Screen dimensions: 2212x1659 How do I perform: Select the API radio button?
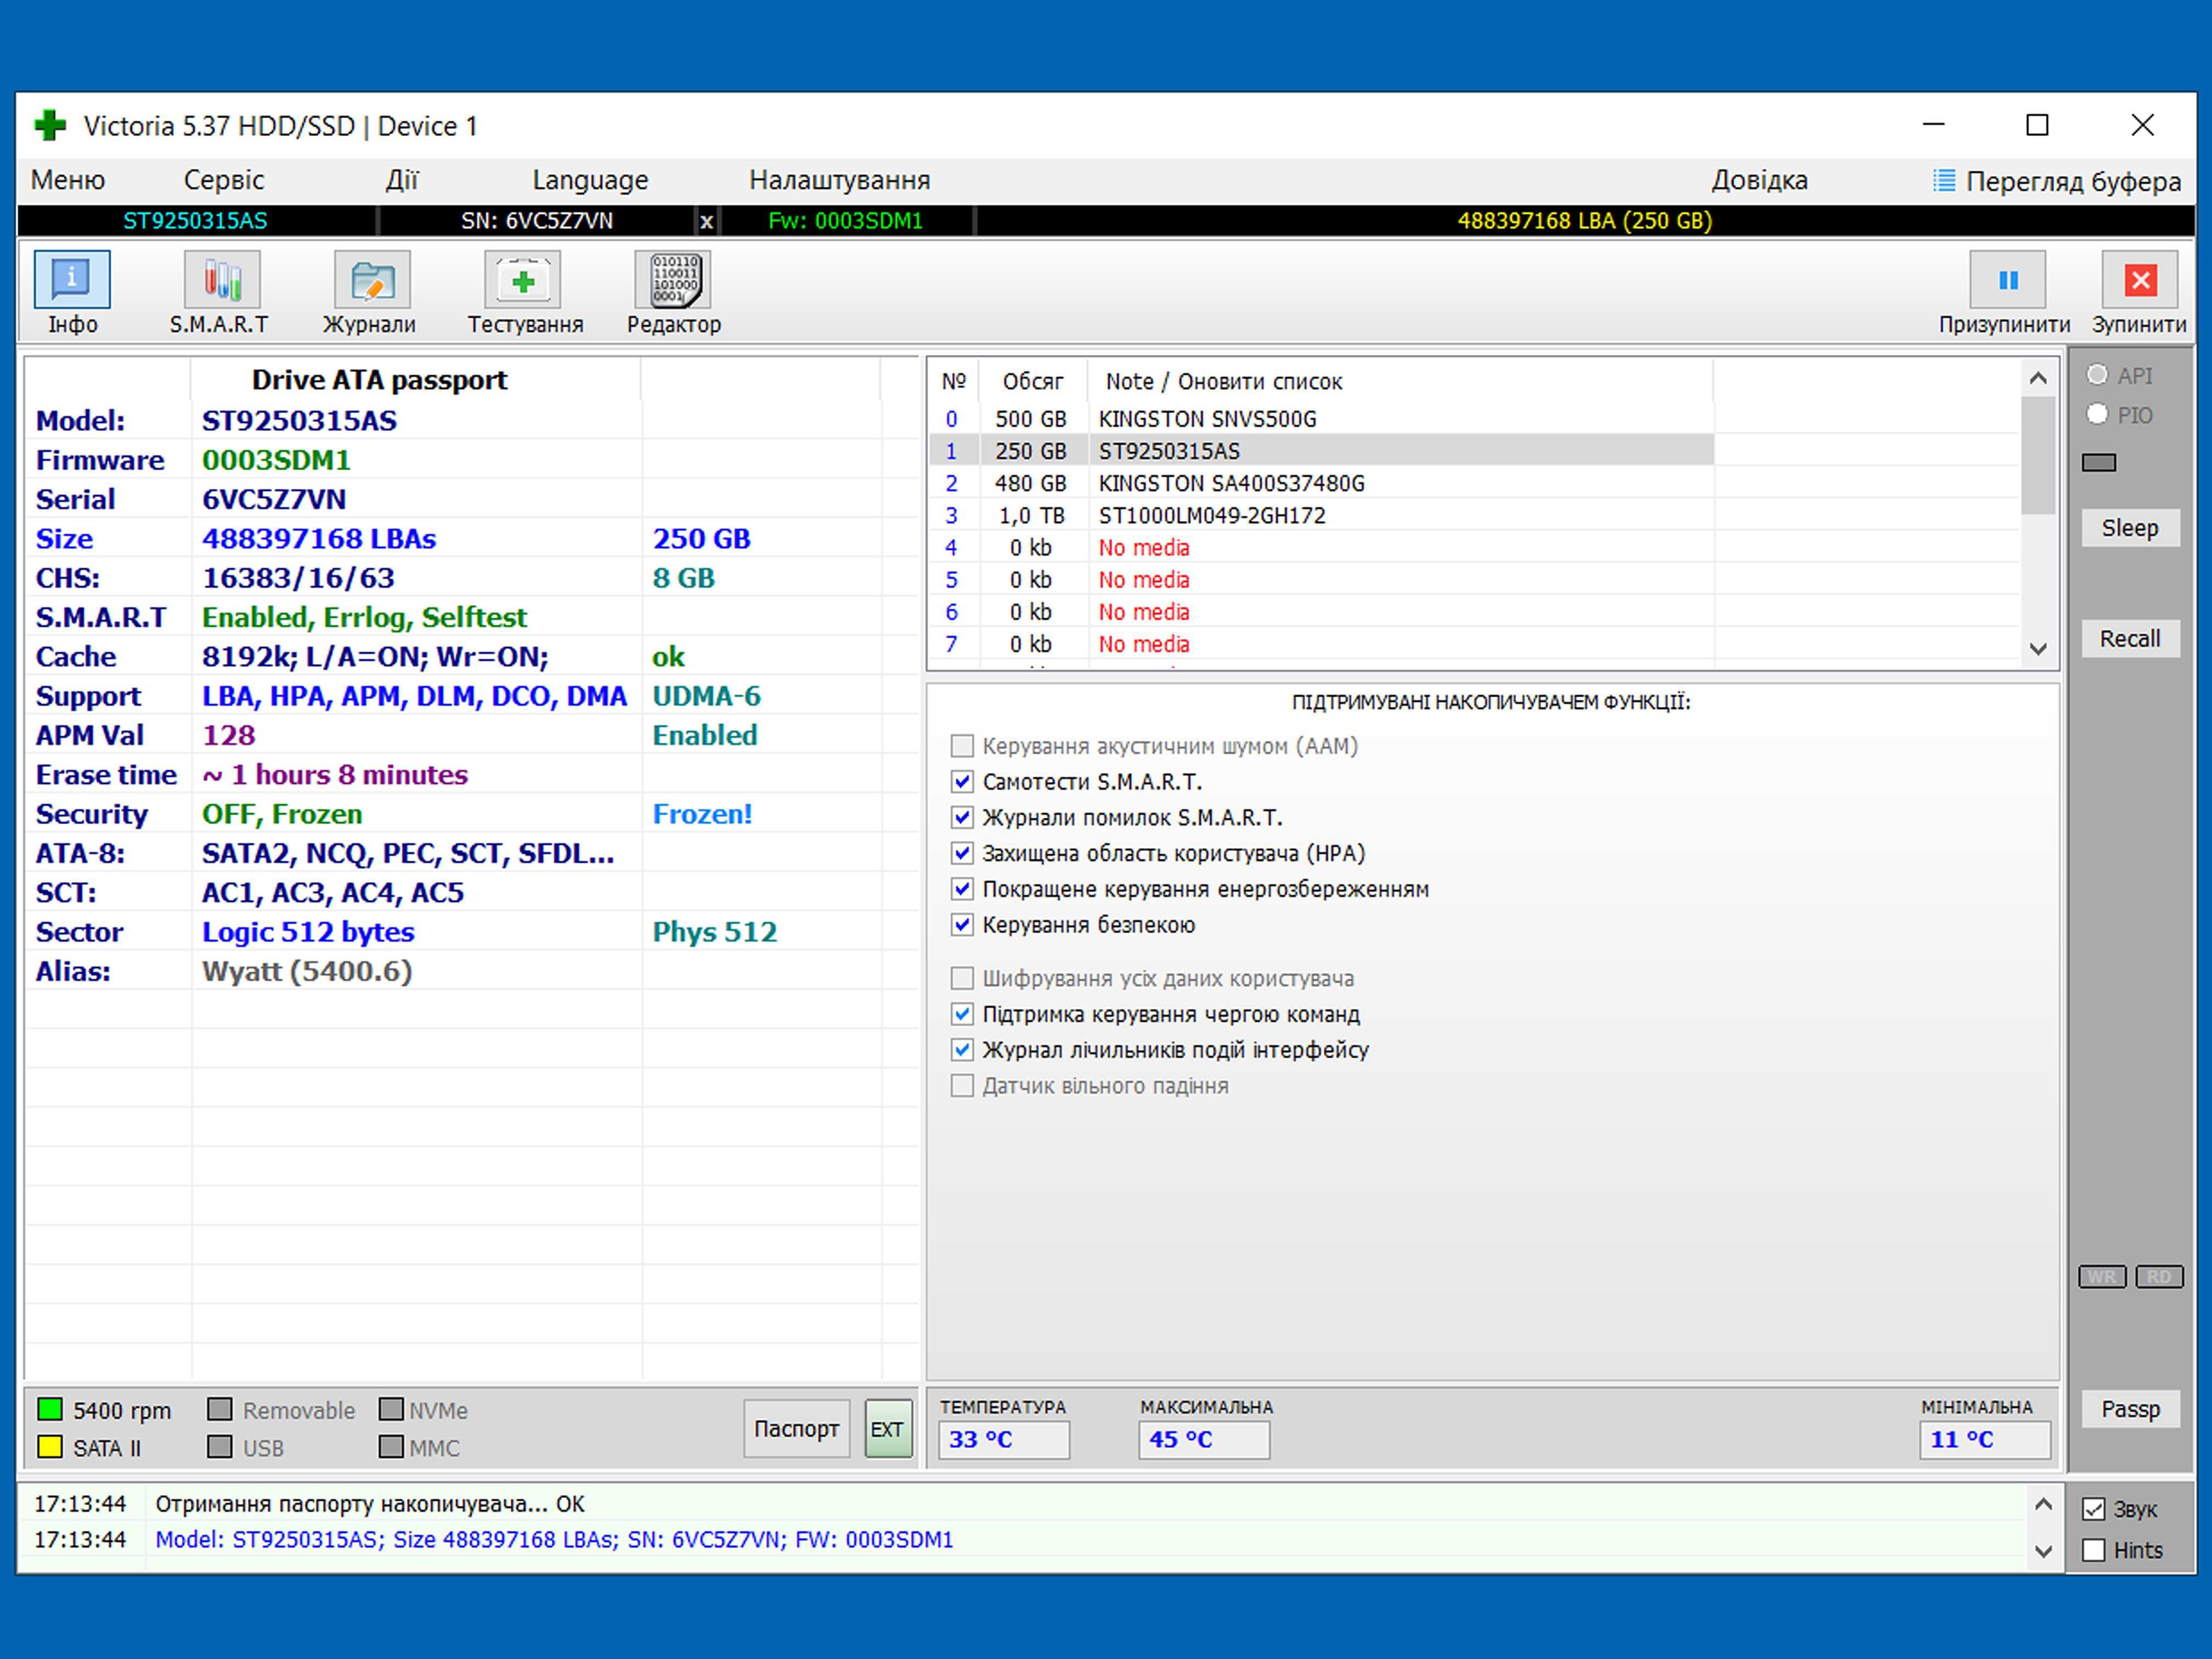(x=2097, y=375)
